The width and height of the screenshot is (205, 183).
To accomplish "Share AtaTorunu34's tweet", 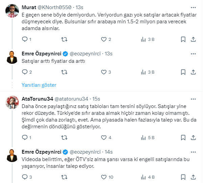I will (193, 137).
